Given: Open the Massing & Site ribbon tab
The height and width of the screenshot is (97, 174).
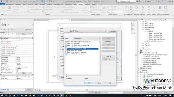Looking at the screenshot, I should click(x=58, y=4).
